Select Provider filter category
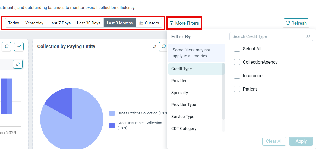The image size is (316, 149). (x=195, y=80)
